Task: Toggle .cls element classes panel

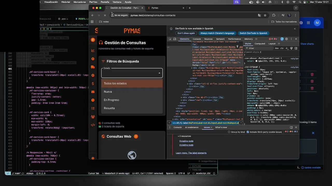Action: [282, 48]
